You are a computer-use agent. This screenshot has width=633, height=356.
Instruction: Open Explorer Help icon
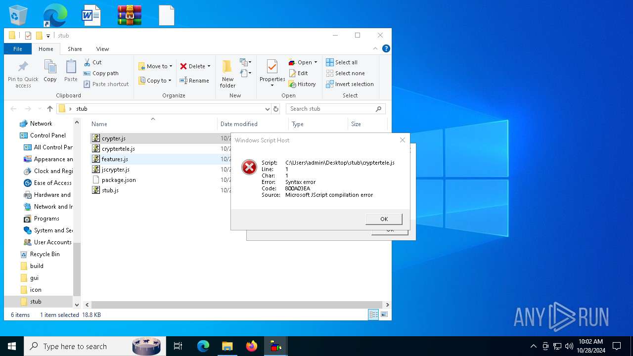[386, 48]
